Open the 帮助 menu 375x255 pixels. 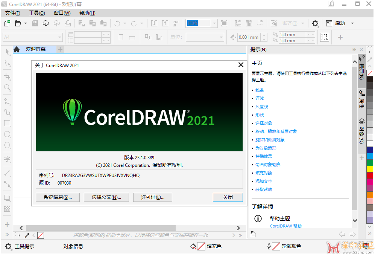[87, 13]
